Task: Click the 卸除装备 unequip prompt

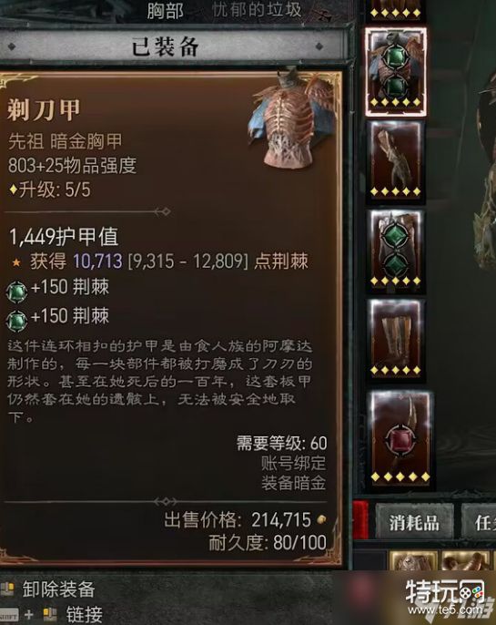Action: click(x=47, y=589)
